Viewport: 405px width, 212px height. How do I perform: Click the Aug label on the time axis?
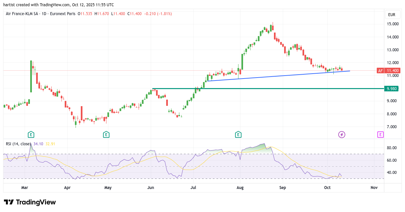click(x=240, y=188)
